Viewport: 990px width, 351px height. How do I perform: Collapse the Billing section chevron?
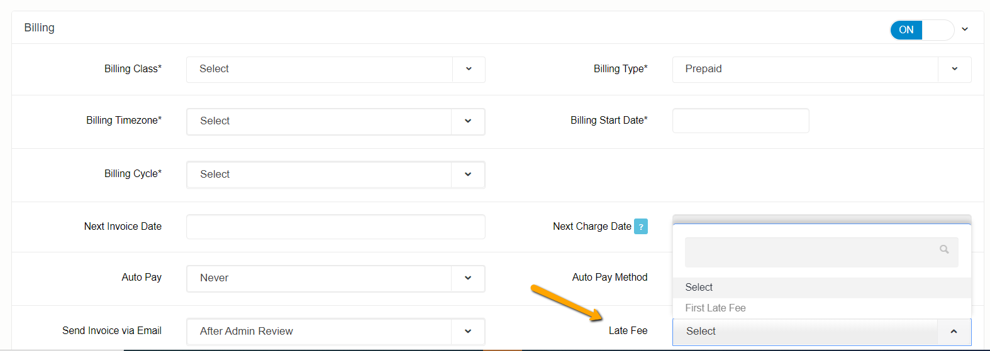pyautogui.click(x=965, y=30)
